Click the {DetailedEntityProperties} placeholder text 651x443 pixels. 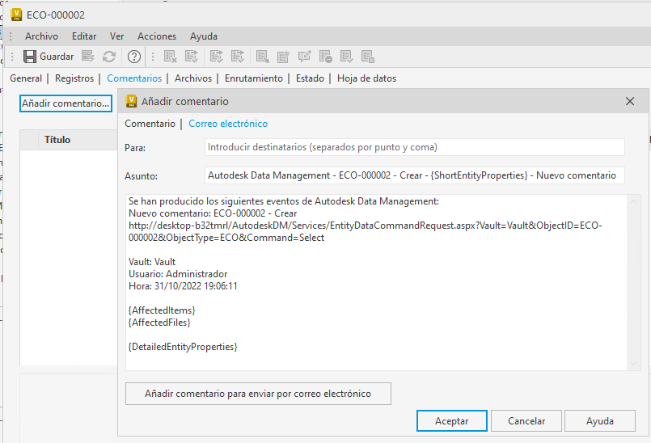(183, 347)
